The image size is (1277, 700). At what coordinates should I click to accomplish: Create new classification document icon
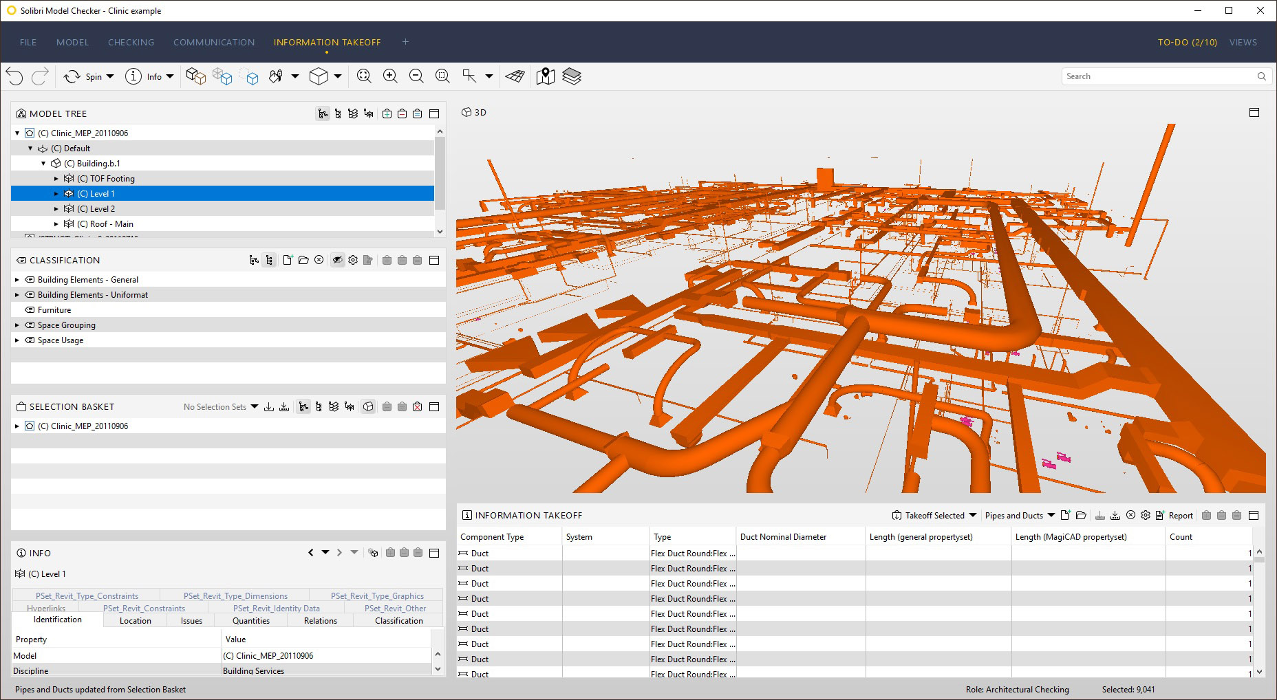[288, 260]
